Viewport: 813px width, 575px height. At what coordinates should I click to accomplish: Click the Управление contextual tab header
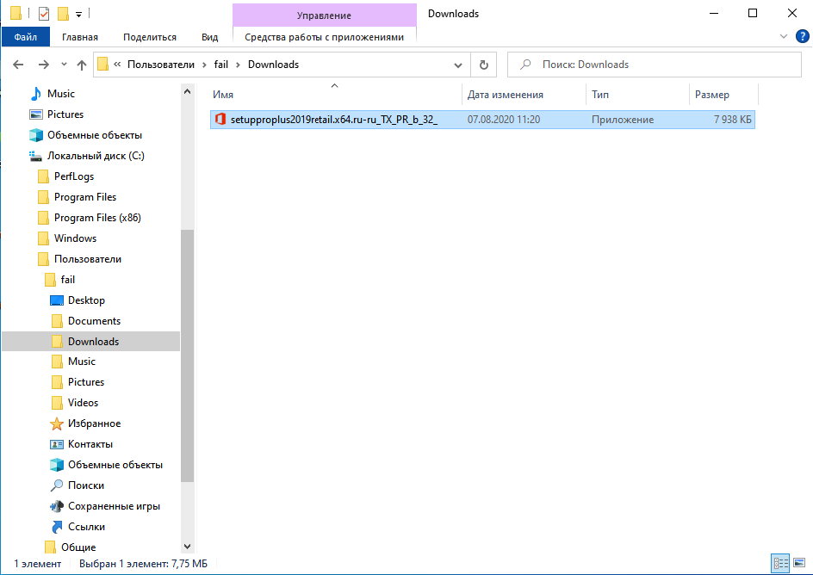(x=324, y=15)
